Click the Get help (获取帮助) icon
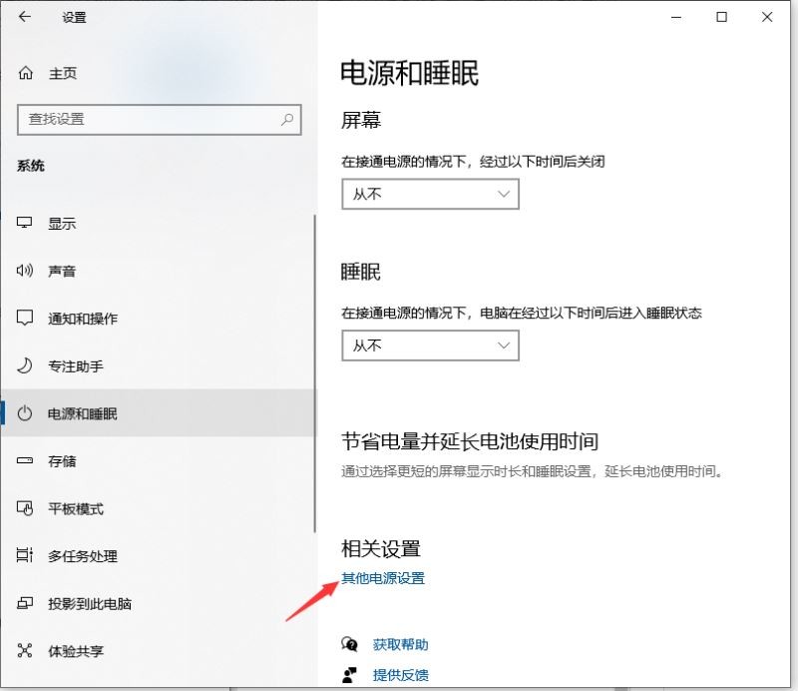Image resolution: width=798 pixels, height=691 pixels. pos(348,644)
